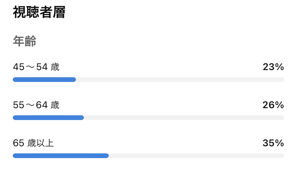The width and height of the screenshot is (297, 193).
Task: Click the grey unfilled track of the 23% bar
Action: coord(180,80)
